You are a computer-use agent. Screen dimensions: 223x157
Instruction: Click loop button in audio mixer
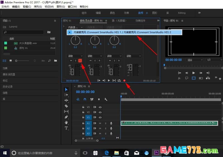pyautogui.click(x=119, y=80)
